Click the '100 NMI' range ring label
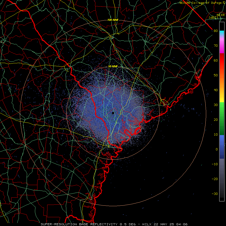 pyautogui.click(x=112, y=20)
